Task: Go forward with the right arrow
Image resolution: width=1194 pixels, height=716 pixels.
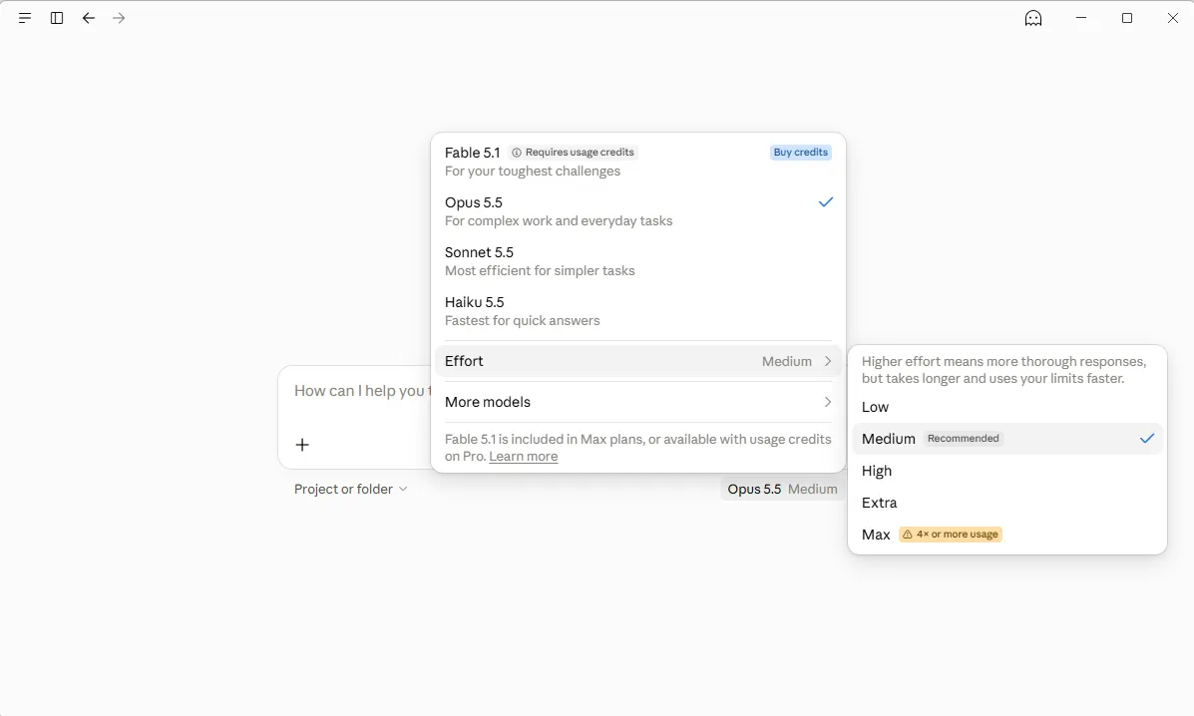Action: pyautogui.click(x=119, y=18)
